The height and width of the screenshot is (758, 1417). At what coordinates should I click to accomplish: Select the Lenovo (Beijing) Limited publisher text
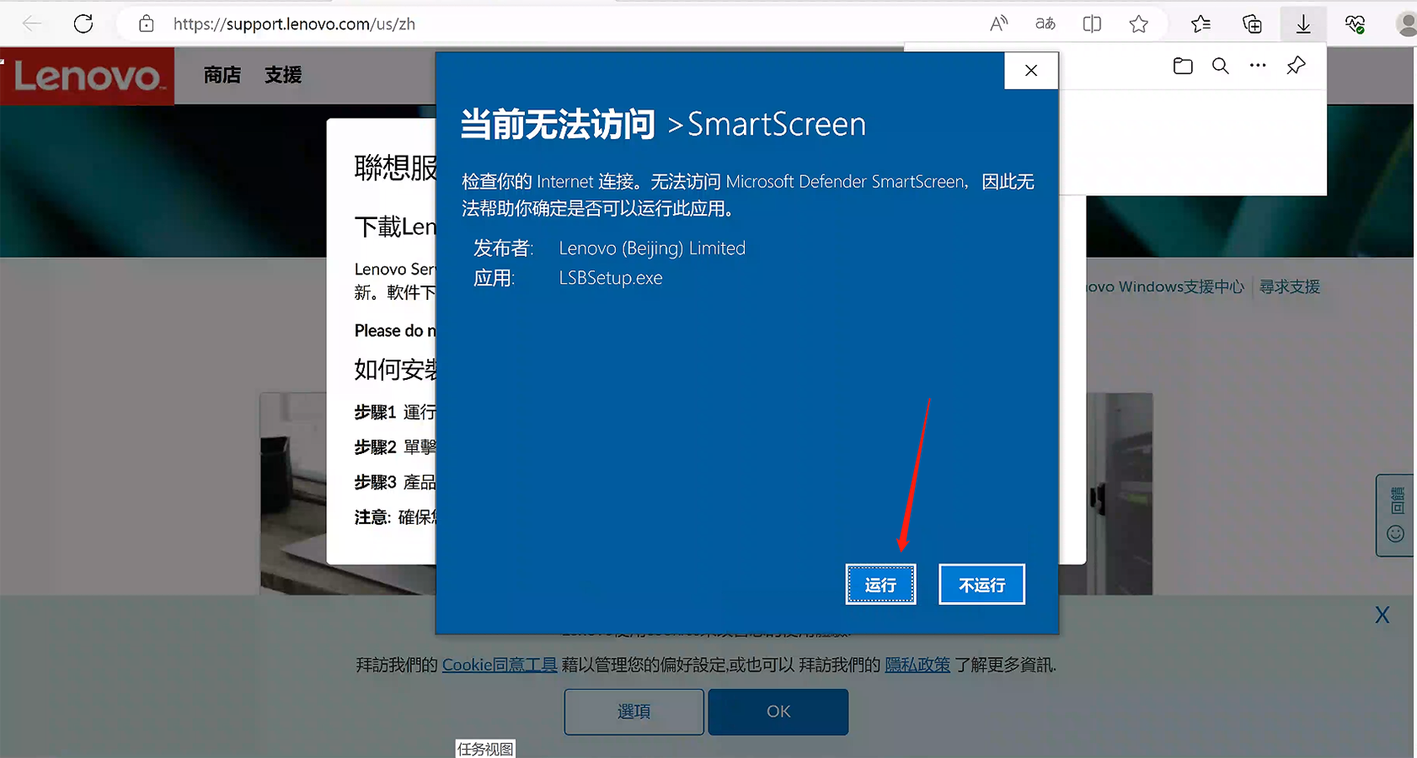click(652, 248)
